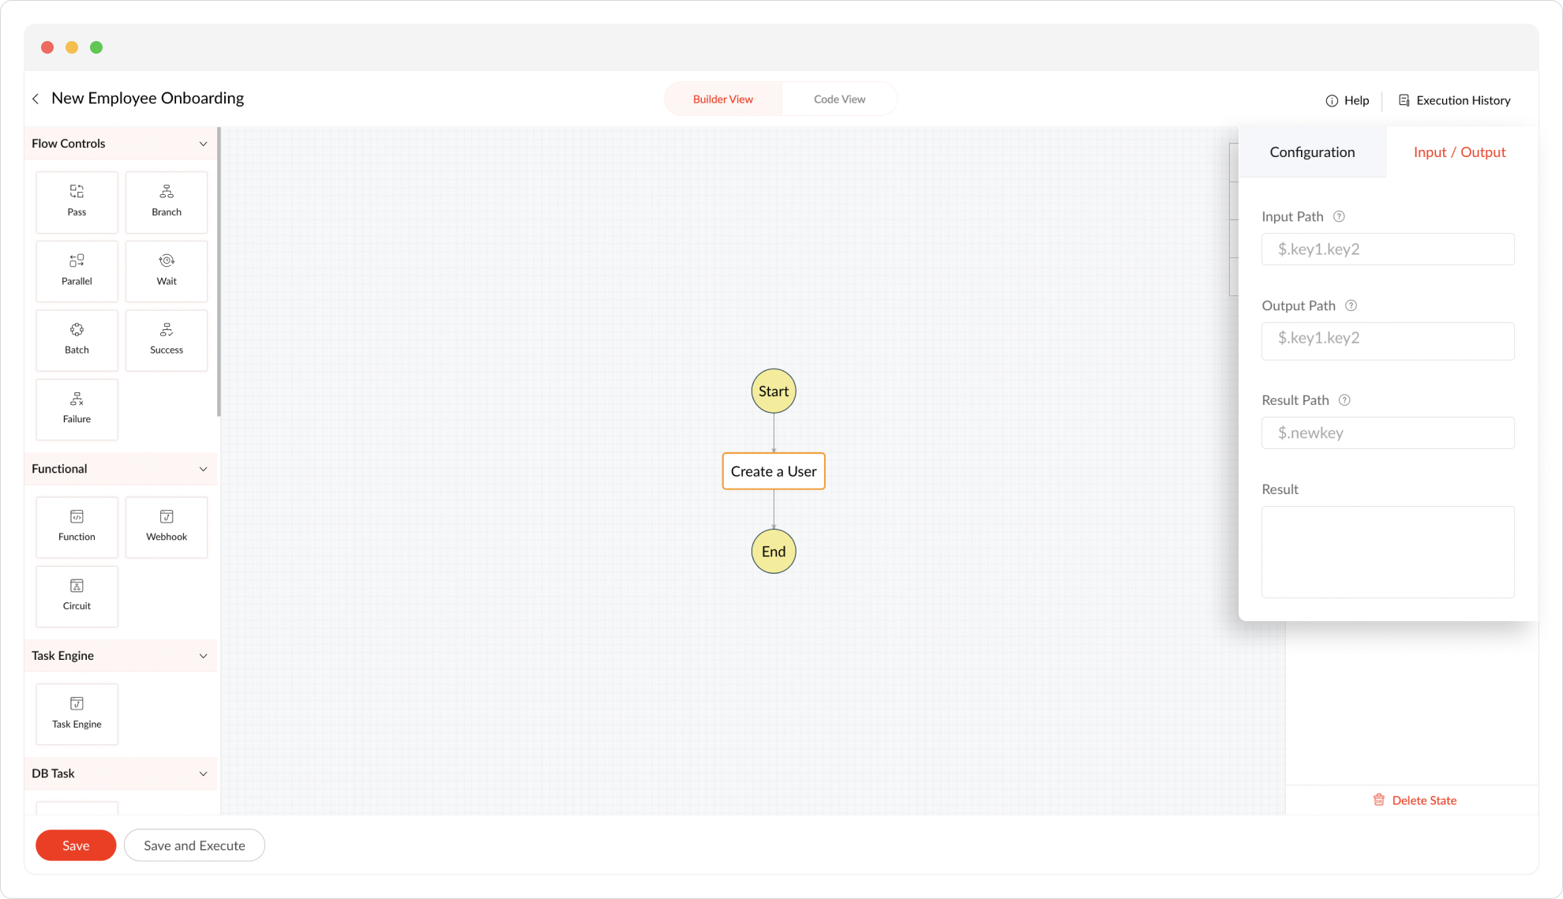This screenshot has height=899, width=1563.
Task: Click the Result Path help icon
Action: point(1344,400)
